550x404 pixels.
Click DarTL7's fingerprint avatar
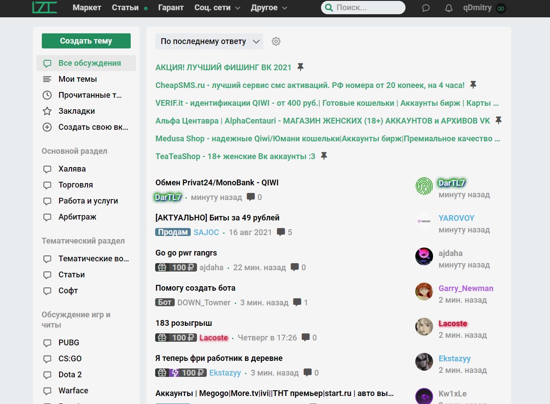click(424, 186)
